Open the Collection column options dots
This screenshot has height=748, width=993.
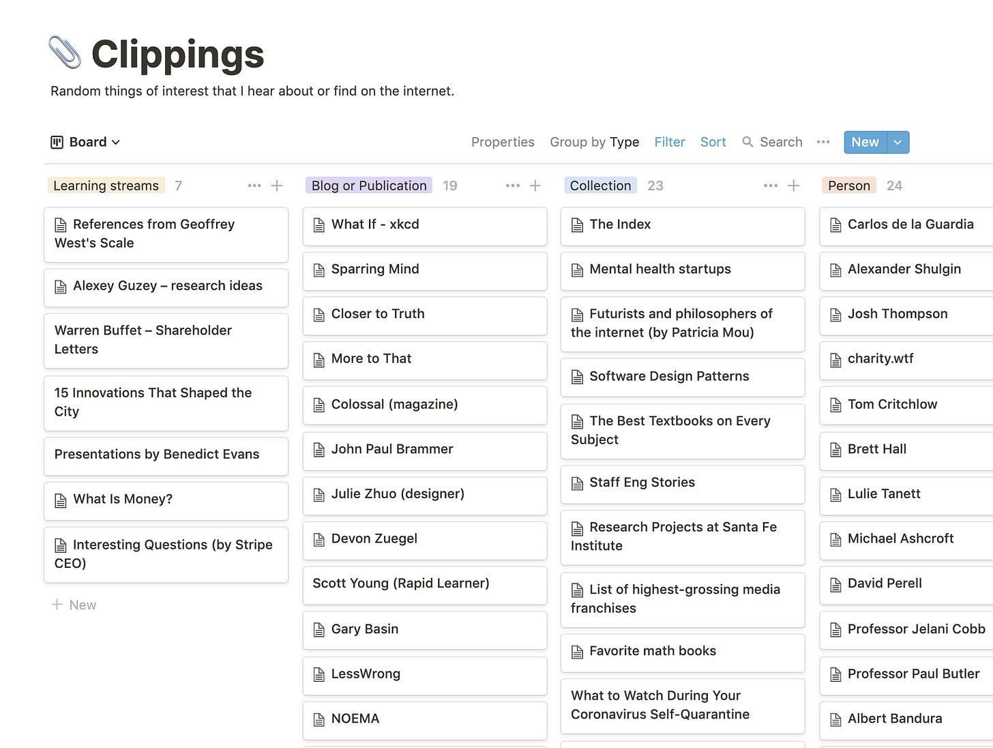pos(771,186)
